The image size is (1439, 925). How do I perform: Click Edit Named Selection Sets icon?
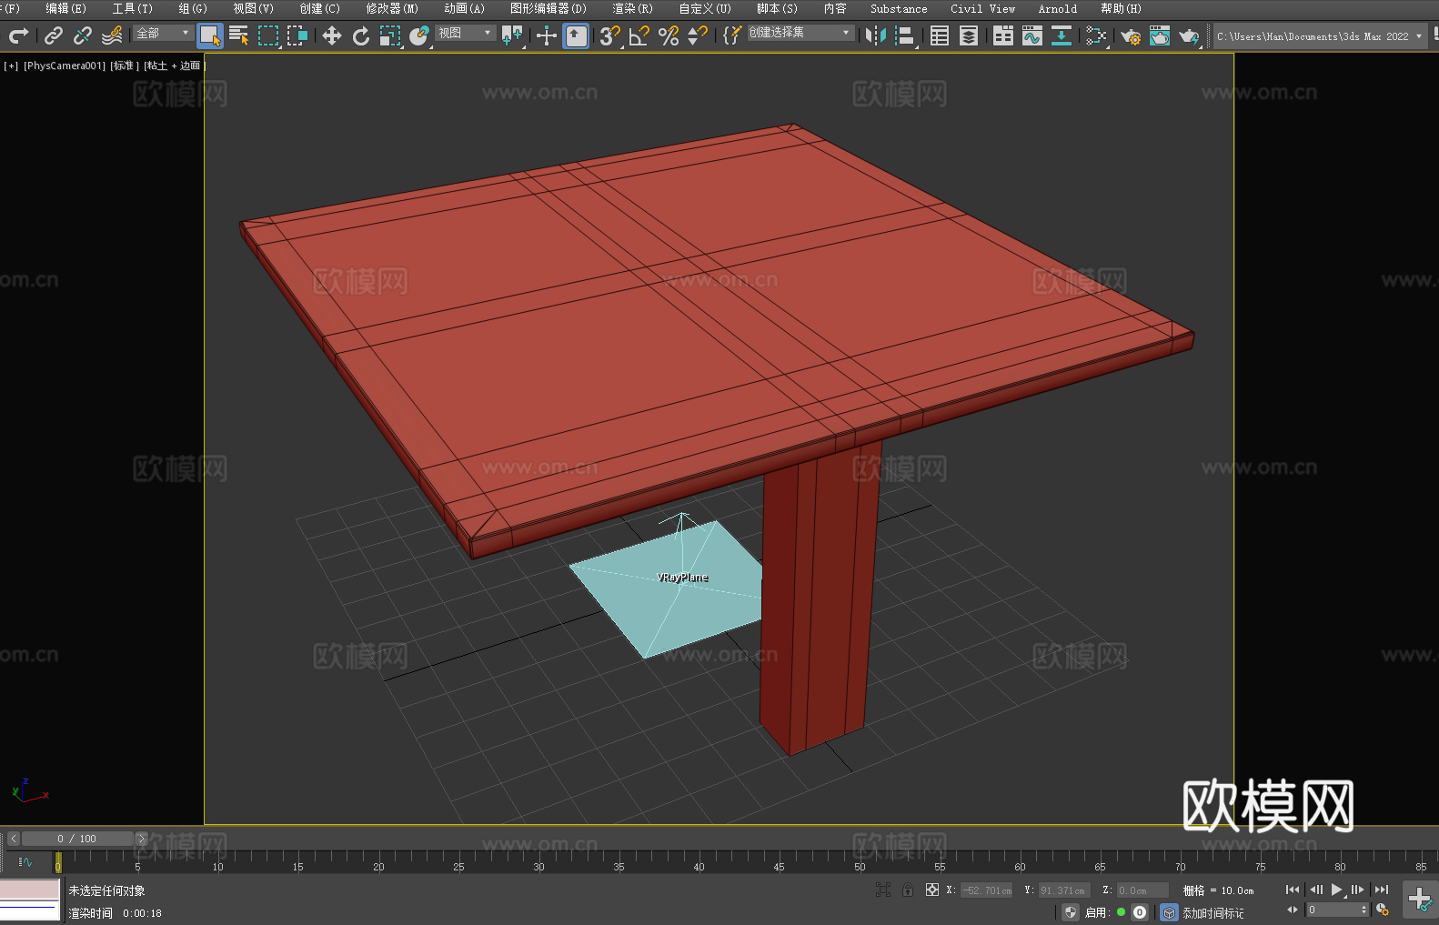[x=732, y=35]
